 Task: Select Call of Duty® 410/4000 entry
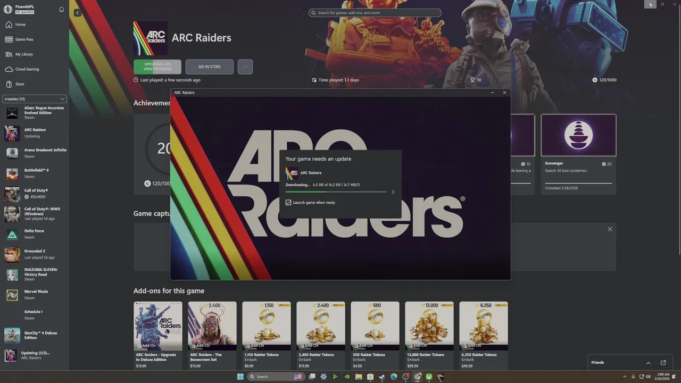(x=35, y=194)
